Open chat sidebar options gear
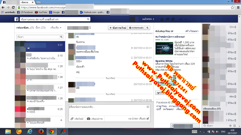 click(x=230, y=126)
